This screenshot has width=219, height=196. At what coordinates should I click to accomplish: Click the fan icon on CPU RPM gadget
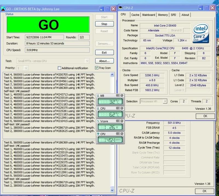click(x=98, y=134)
